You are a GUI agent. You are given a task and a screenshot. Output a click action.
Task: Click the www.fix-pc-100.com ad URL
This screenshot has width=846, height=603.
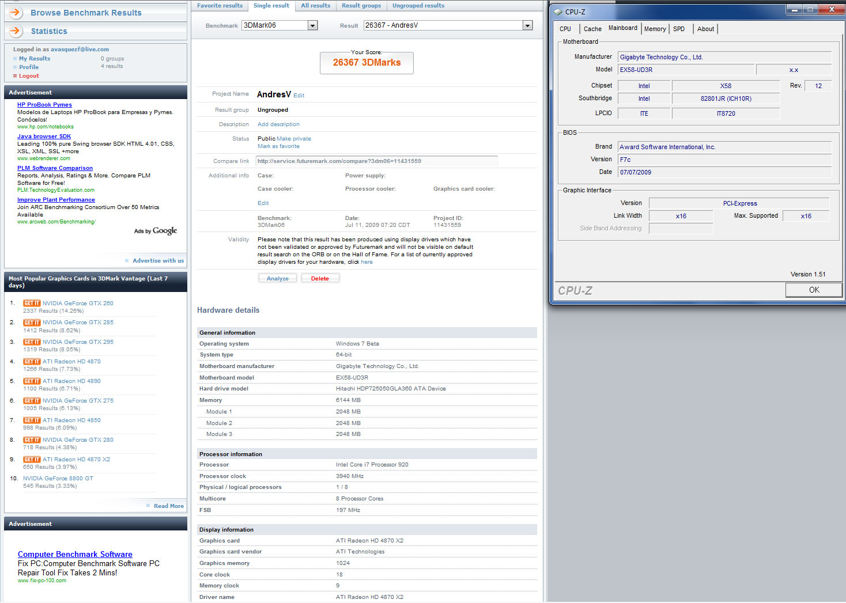click(x=42, y=581)
